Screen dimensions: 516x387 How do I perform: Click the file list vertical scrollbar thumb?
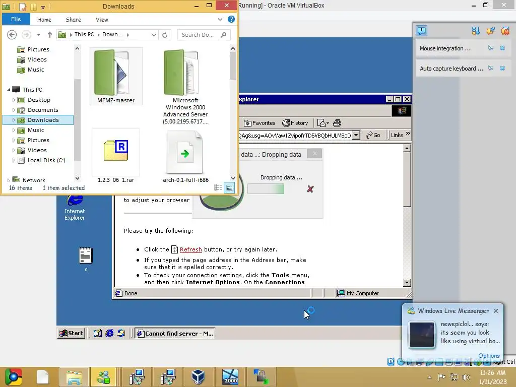[x=233, y=66]
